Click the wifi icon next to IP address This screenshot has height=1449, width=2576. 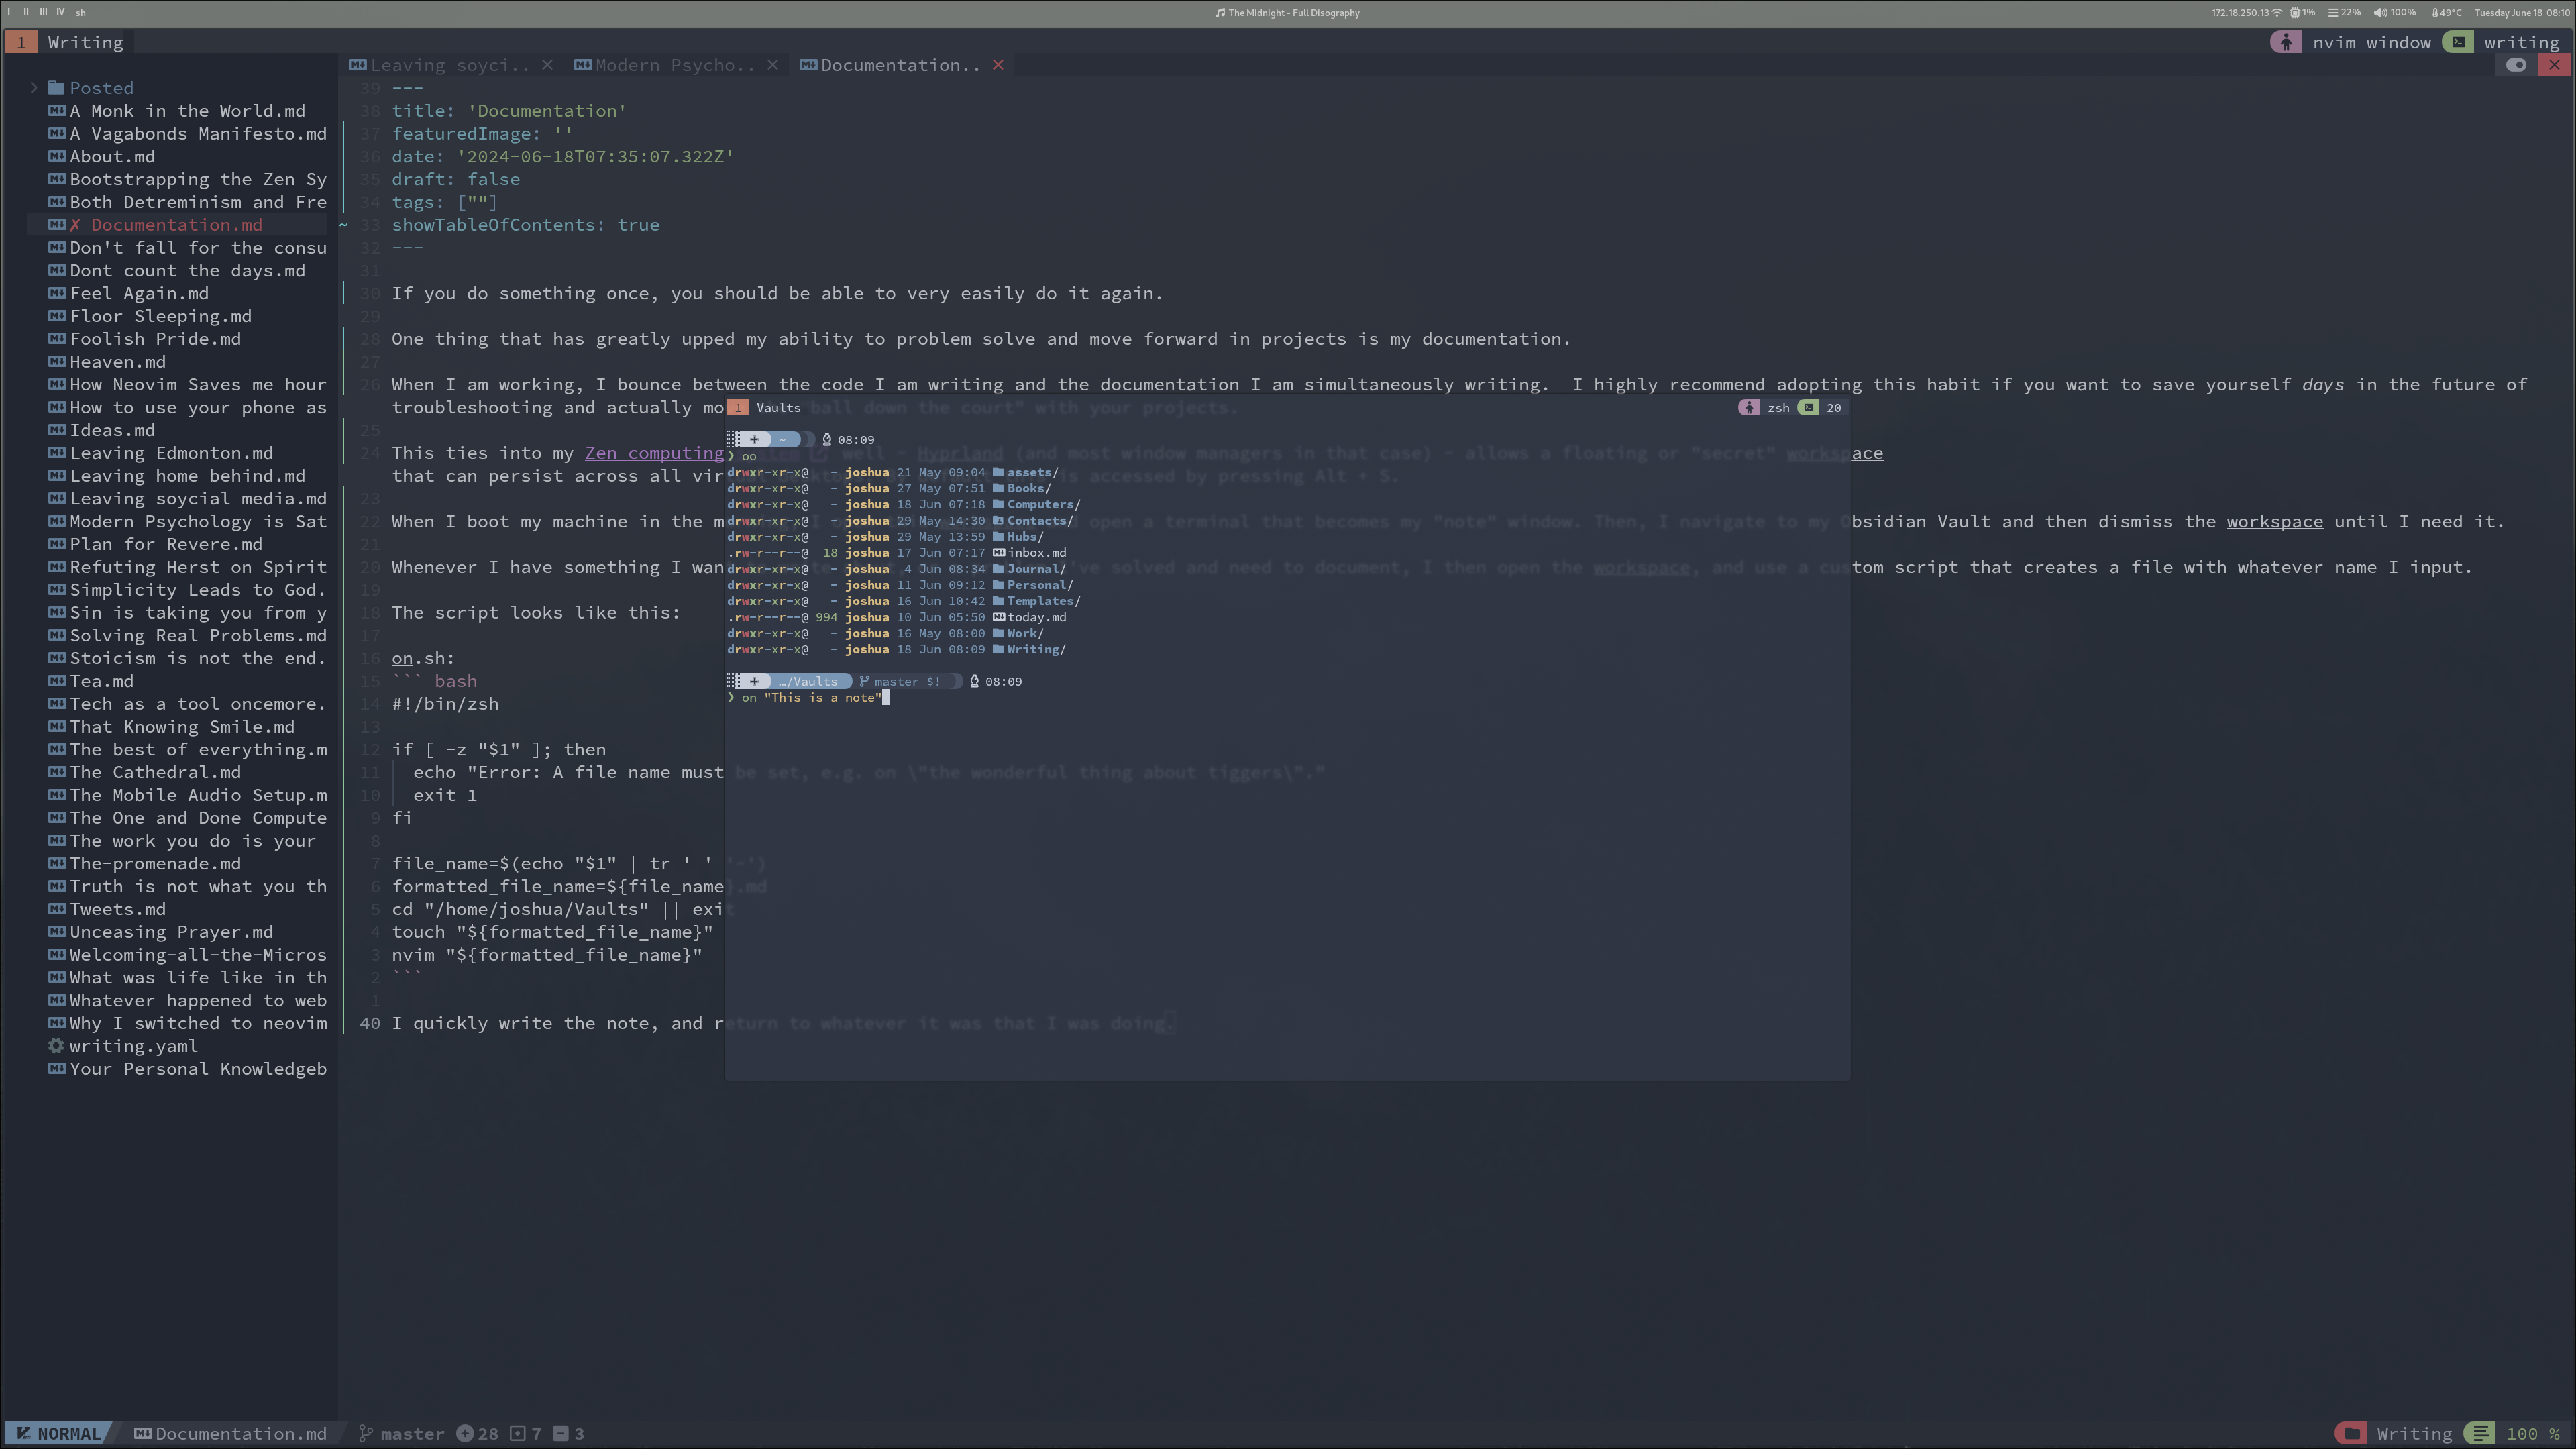2277,13
